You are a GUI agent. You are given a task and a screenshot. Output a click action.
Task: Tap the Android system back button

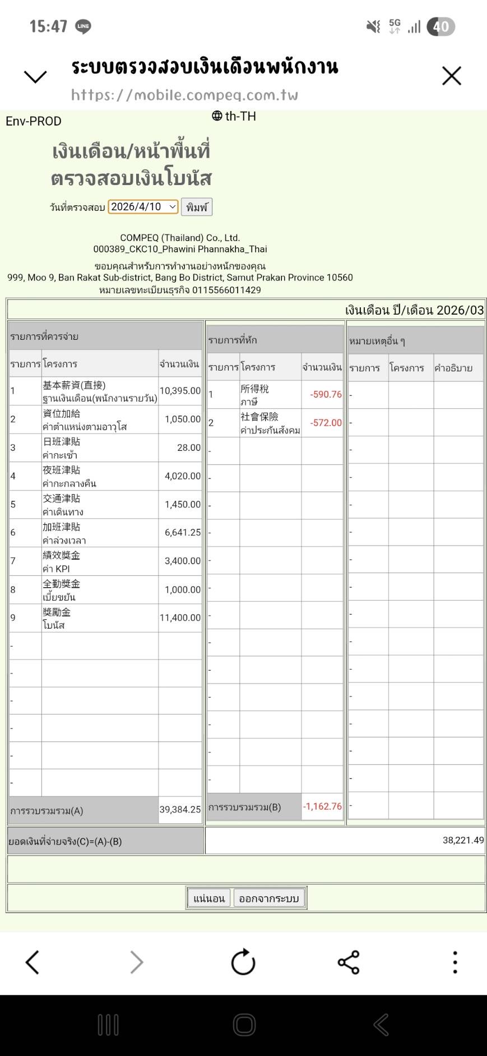[381, 1025]
